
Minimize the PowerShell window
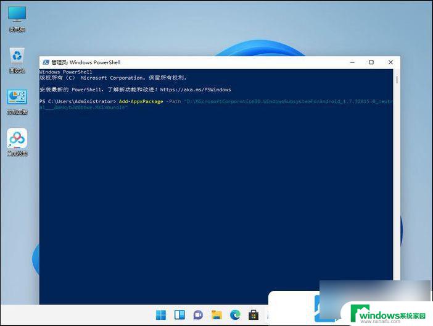point(352,62)
